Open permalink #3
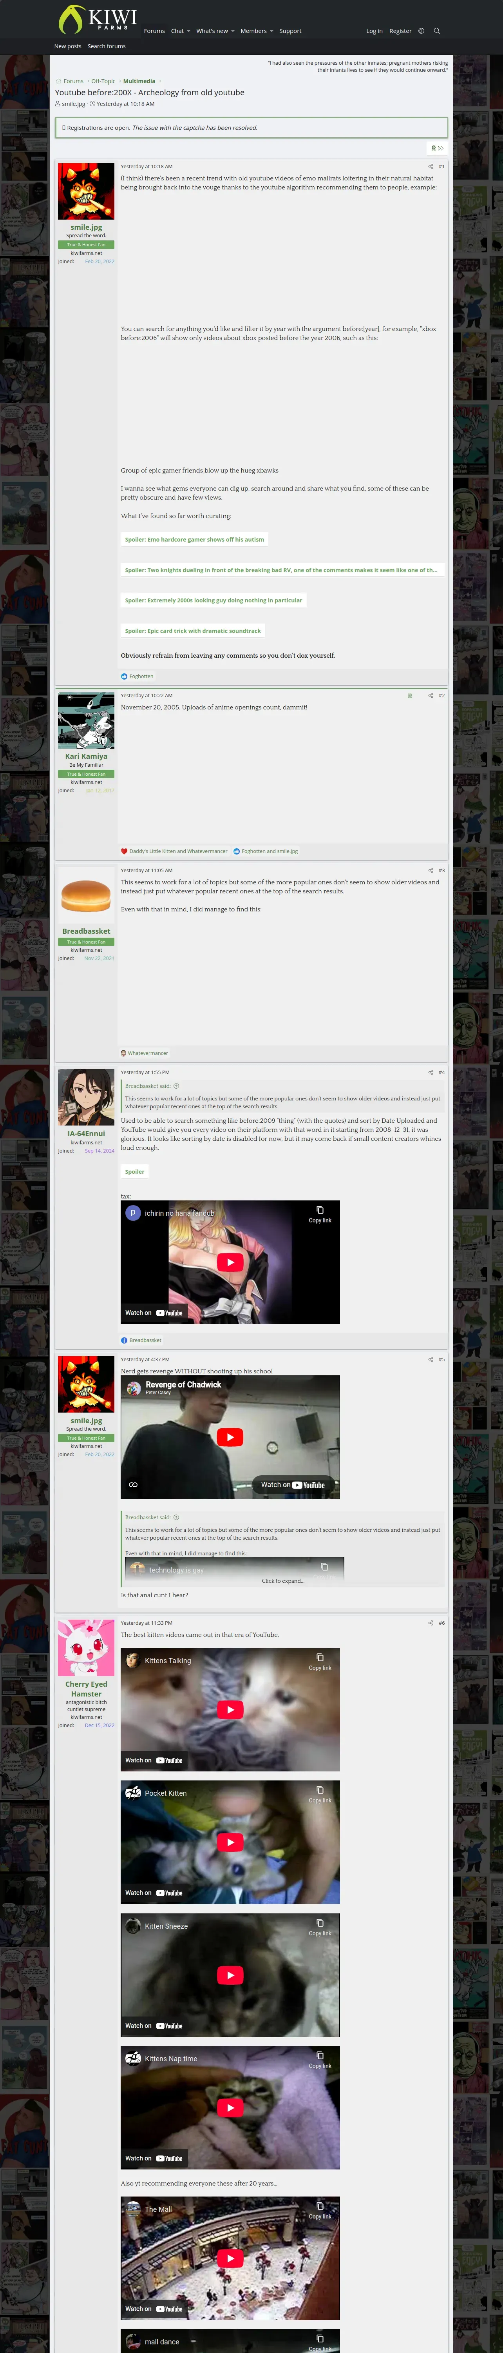This screenshot has width=503, height=2353. tap(441, 871)
